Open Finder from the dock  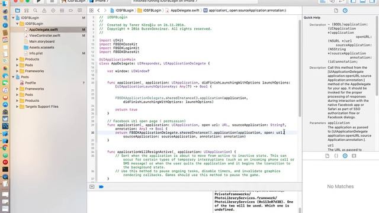click(x=5, y=4)
